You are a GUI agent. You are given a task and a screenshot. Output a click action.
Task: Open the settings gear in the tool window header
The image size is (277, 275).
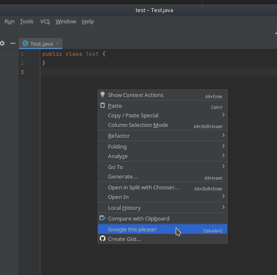(2, 43)
